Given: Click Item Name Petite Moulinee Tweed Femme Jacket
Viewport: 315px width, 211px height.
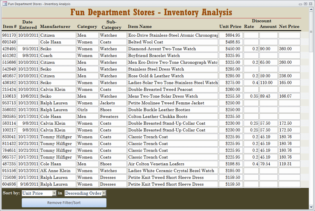Looking at the screenshot, I should tap(173, 103).
